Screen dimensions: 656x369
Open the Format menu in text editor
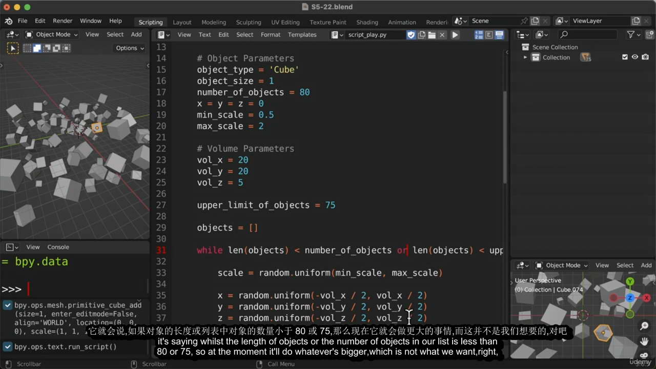(271, 35)
